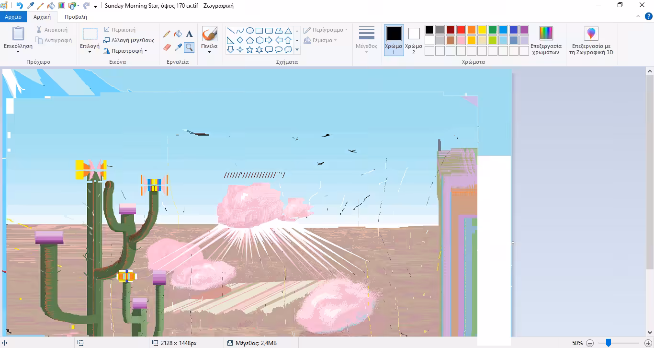Viewport: 654px width, 348px height.
Task: Click the Επιλογή dashed rectangle icon
Action: click(x=90, y=34)
